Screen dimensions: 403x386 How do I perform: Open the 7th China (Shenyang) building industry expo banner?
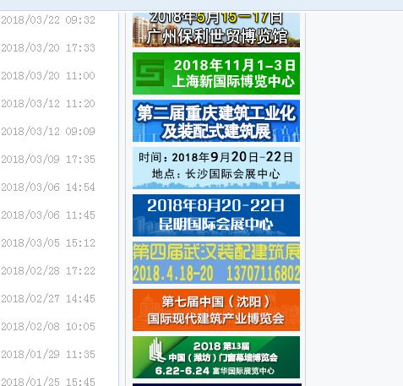pos(216,310)
